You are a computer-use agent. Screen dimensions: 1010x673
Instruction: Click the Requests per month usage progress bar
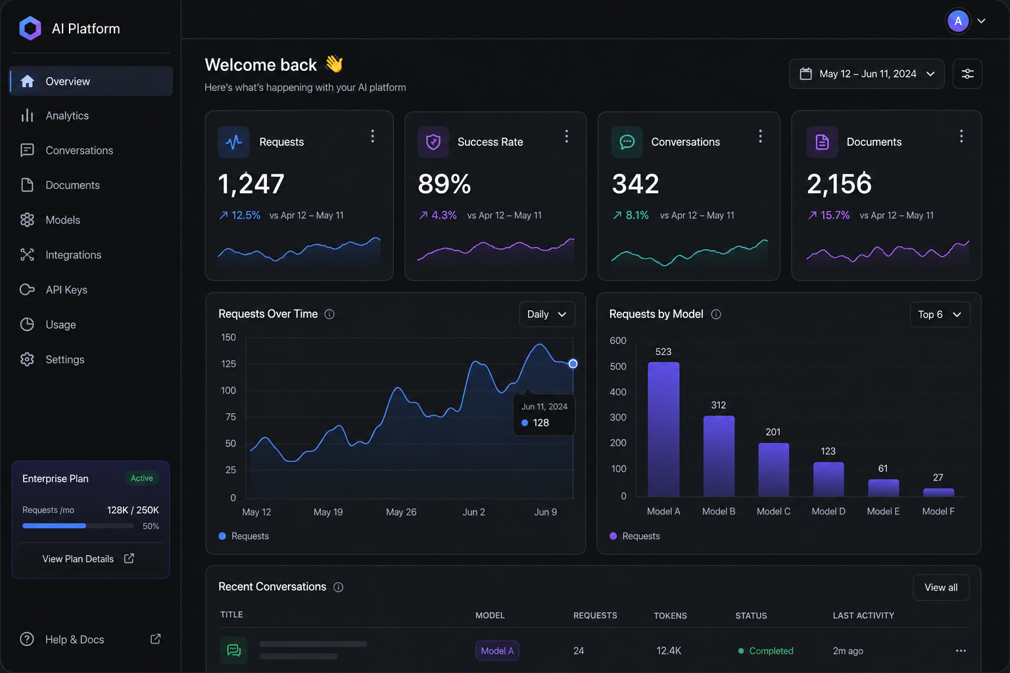pos(78,526)
